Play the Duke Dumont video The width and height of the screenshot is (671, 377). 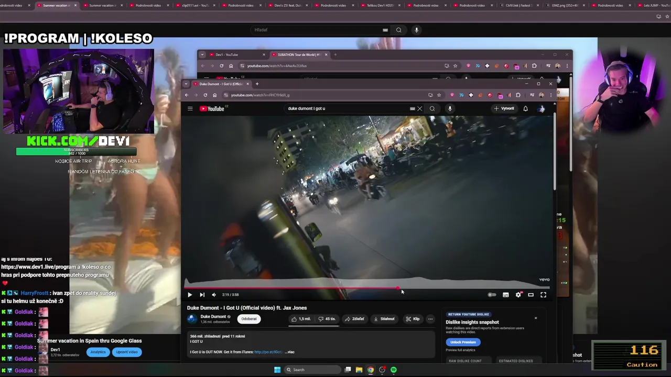pyautogui.click(x=190, y=295)
